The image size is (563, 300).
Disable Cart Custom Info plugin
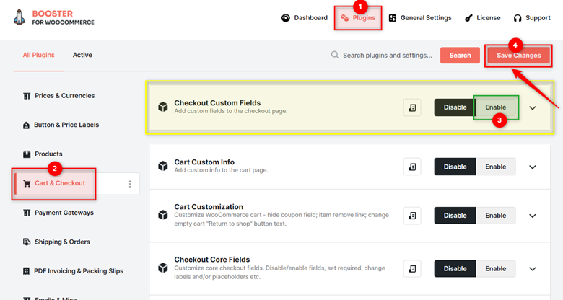click(x=455, y=167)
